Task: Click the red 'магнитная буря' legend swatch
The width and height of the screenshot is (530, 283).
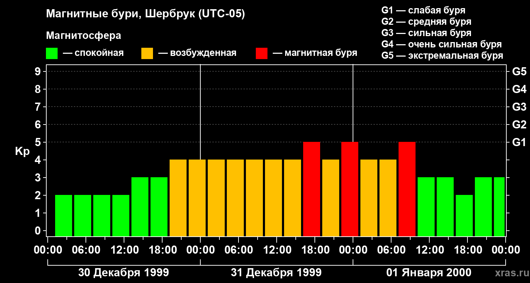Action: [261, 53]
